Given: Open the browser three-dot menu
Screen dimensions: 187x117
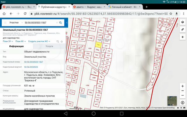Looking at the screenshot, I should point(183,13).
